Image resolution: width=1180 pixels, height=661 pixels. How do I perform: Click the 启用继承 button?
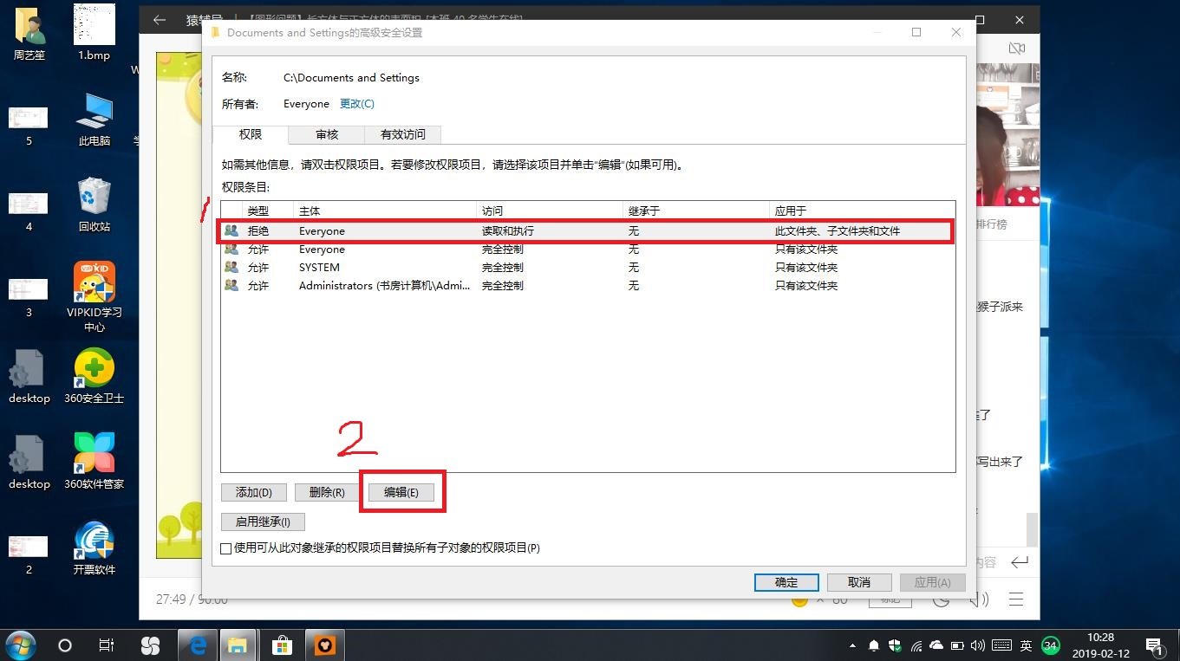(x=262, y=521)
